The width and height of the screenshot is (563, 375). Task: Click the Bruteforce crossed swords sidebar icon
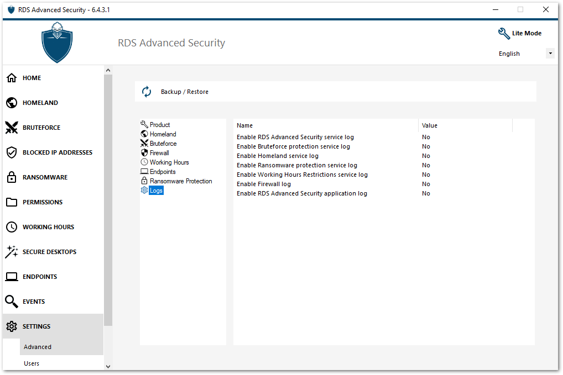point(12,127)
